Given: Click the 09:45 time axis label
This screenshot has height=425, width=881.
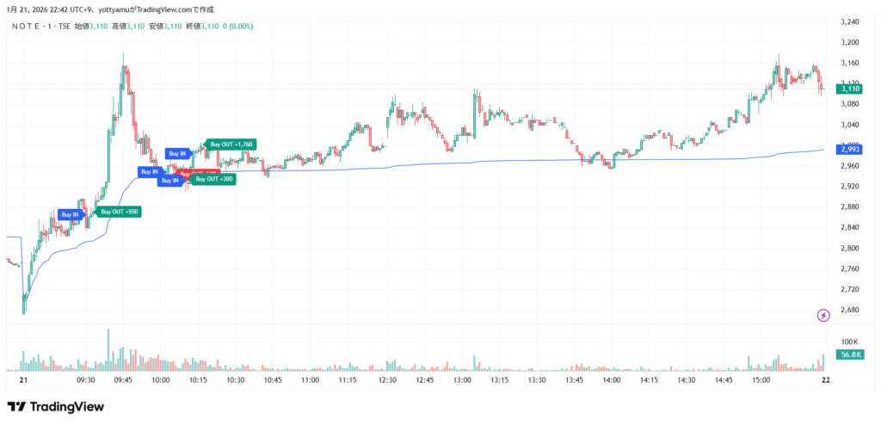Looking at the screenshot, I should tap(123, 379).
